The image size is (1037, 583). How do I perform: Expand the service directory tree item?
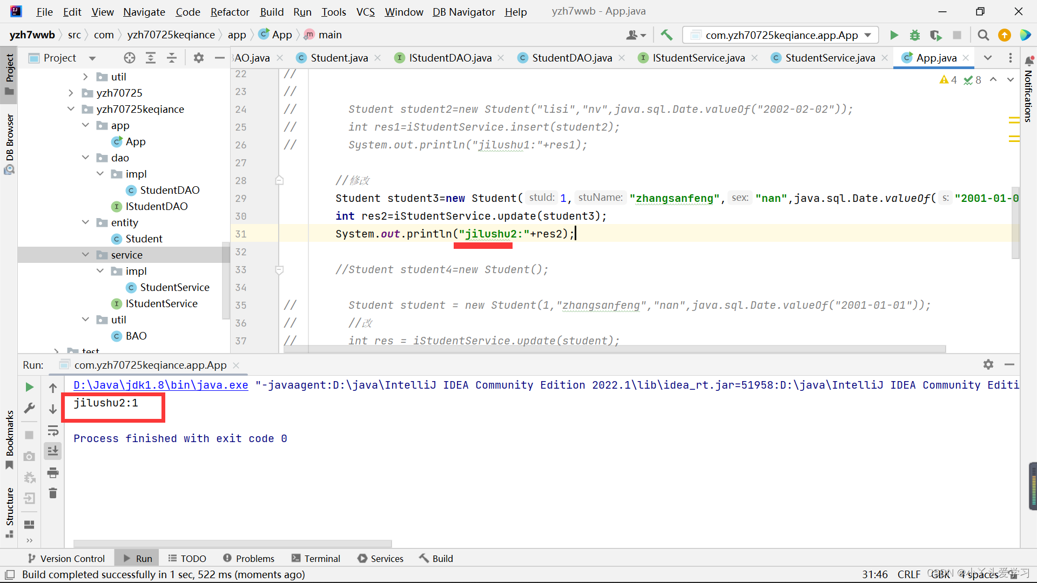coord(85,254)
